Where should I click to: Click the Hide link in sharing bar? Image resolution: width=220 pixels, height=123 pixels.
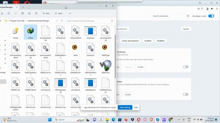tap(136, 107)
